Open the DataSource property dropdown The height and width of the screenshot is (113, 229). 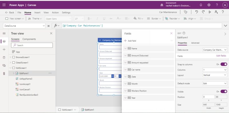[x=24, y=26]
